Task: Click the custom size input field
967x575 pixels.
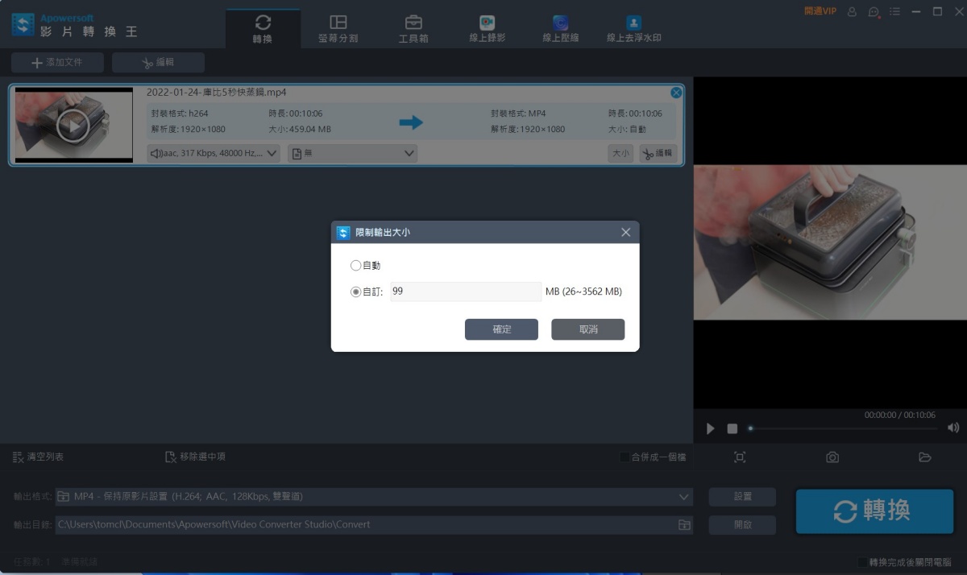Action: point(465,292)
